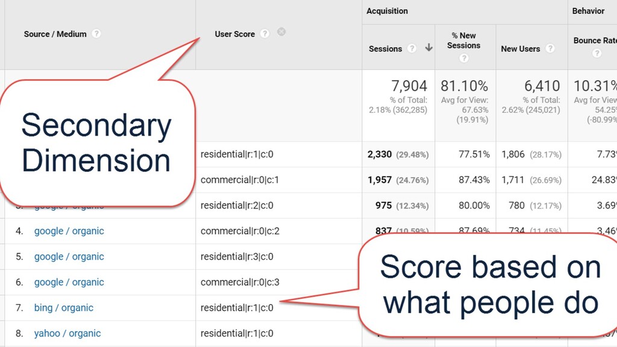The width and height of the screenshot is (617, 347).
Task: Select sessions value 2,330
Action: (x=380, y=154)
